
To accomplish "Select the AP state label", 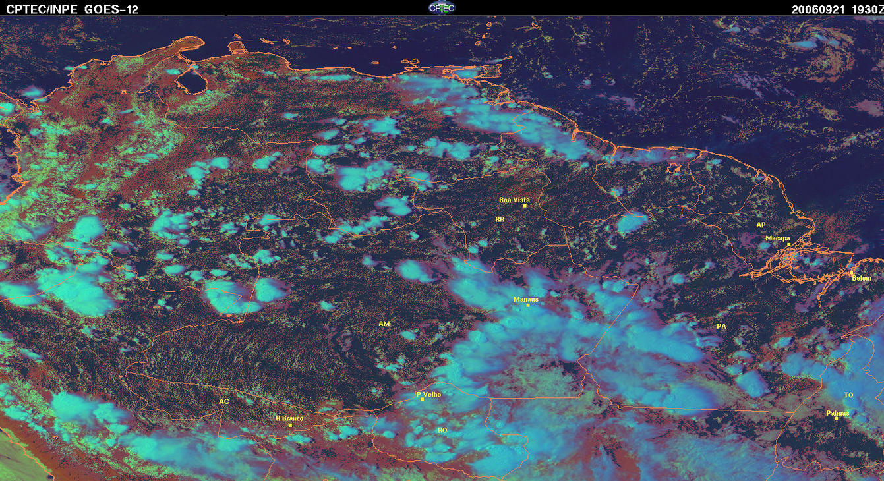I will click(761, 225).
